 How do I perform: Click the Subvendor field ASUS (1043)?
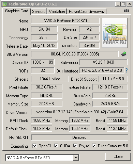tap(103, 62)
